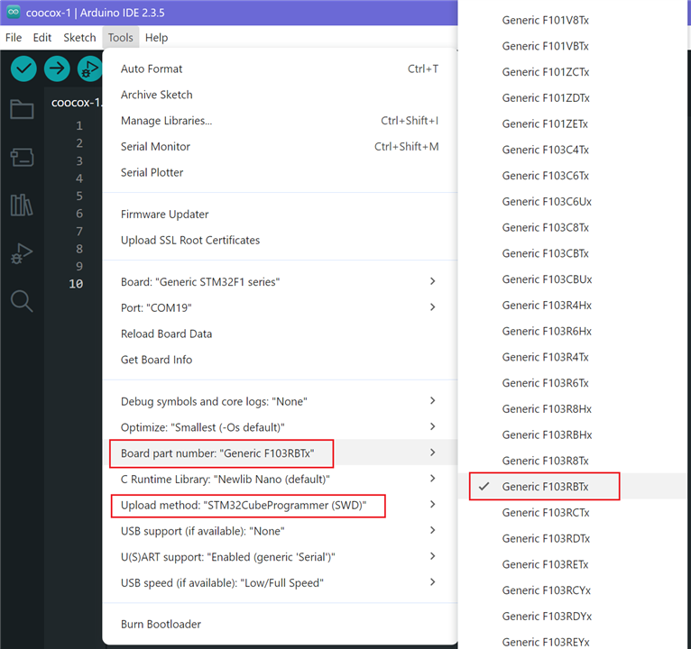Select Generic F101ZCTx part number
The height and width of the screenshot is (649, 691).
[x=572, y=72]
